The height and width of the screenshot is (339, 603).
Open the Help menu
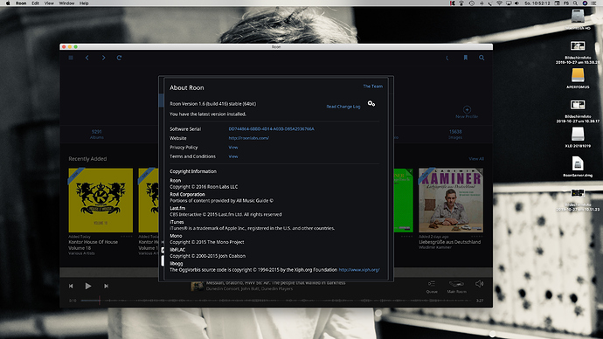tap(84, 3)
